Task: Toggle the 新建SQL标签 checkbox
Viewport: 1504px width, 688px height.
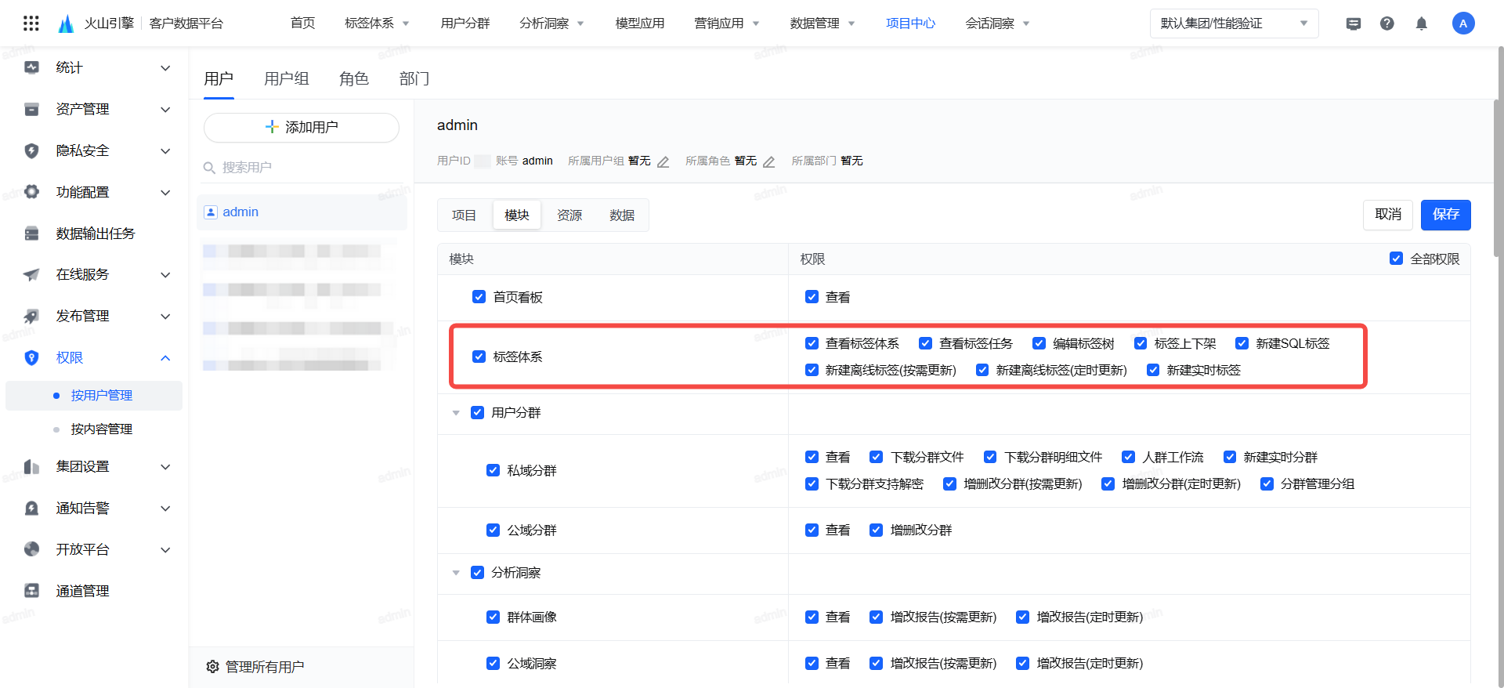Action: point(1242,343)
